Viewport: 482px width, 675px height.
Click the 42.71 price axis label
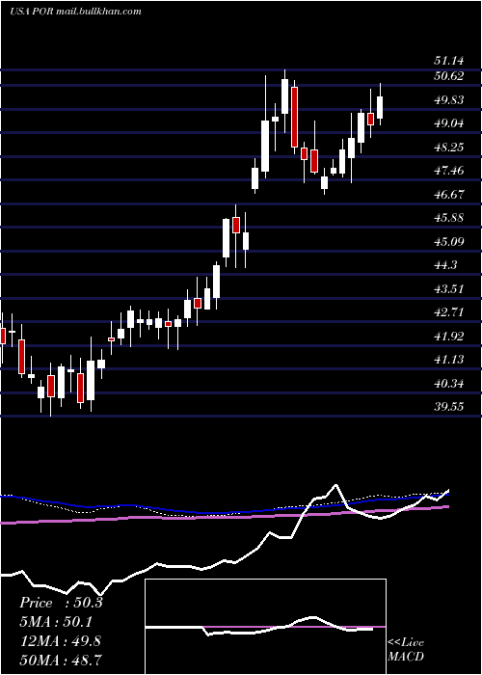coord(448,312)
